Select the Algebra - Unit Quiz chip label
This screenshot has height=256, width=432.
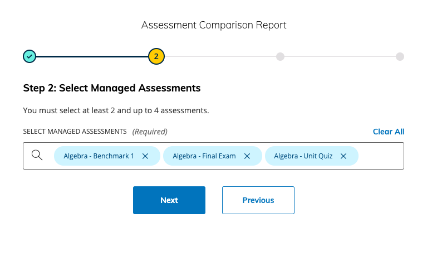click(x=302, y=156)
